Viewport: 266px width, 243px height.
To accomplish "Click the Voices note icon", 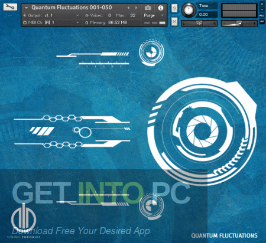I will pyautogui.click(x=87, y=15).
